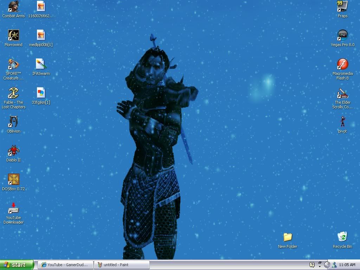Image resolution: width=360 pixels, height=270 pixels.
Task: Open the Start menu
Action: [17, 265]
